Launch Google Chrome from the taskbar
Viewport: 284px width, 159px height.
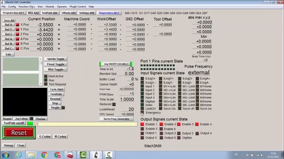click(x=44, y=155)
